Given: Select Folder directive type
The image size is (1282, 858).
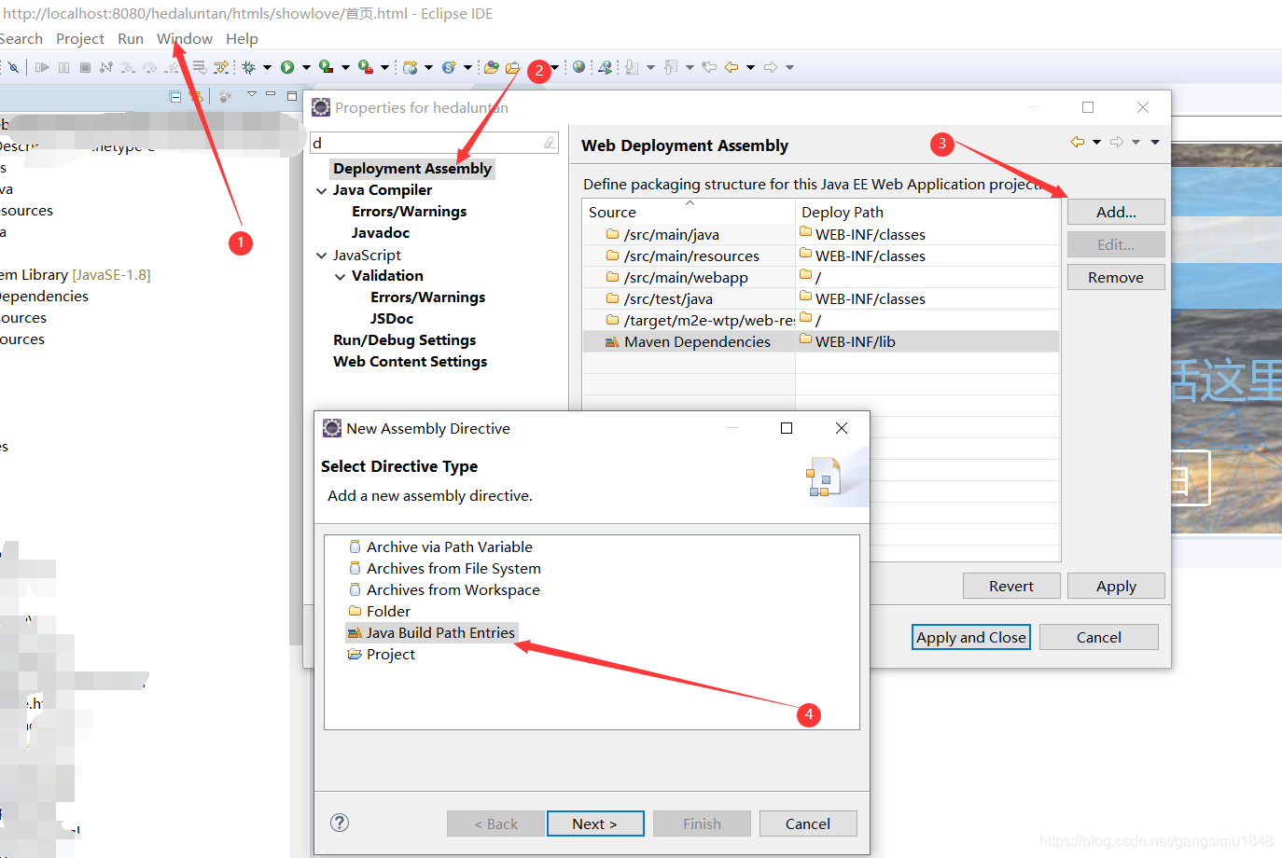Looking at the screenshot, I should (x=380, y=612).
